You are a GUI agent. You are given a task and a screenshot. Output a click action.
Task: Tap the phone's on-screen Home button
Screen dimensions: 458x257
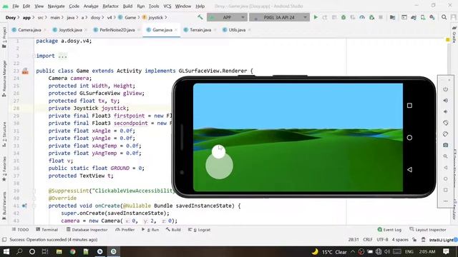click(409, 138)
